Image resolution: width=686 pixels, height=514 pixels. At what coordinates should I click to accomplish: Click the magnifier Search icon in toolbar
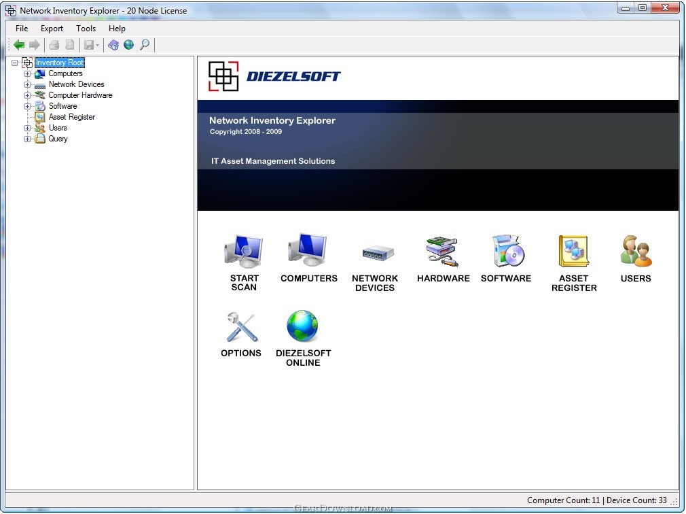click(145, 45)
